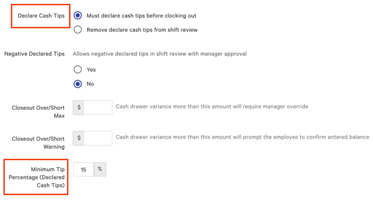
Task: Click the Declare Cash Tips label
Action: [x=41, y=16]
